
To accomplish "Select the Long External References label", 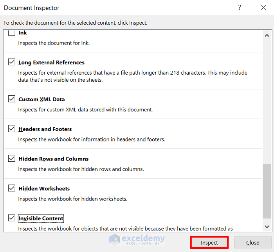I will click(51, 63).
